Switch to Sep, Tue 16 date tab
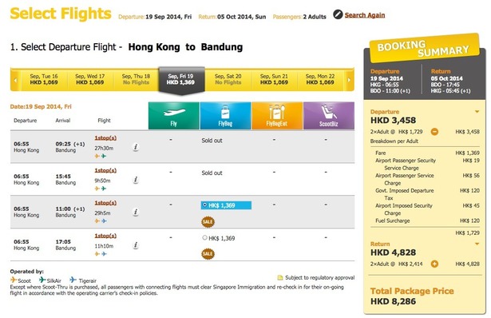491x318 pixels. click(x=44, y=79)
